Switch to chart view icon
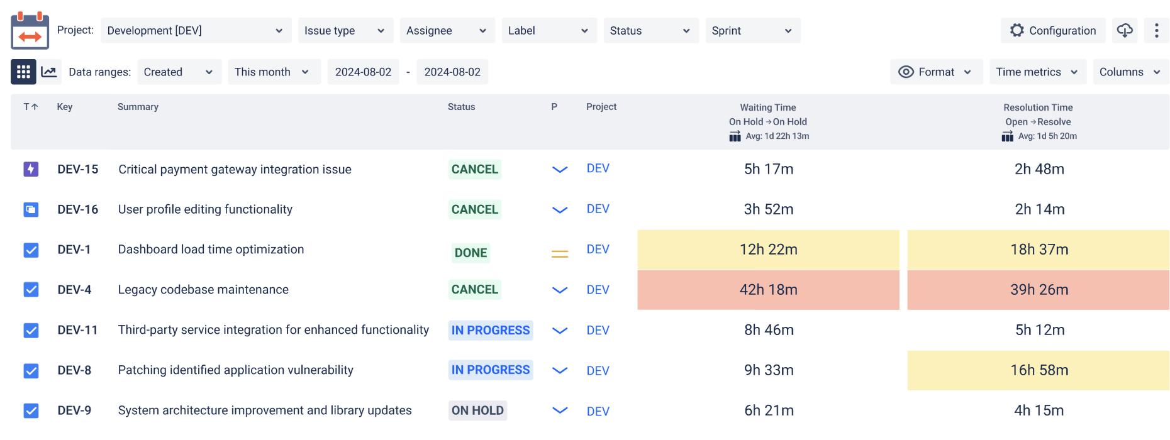Screen dimensions: 1170x440 pyautogui.click(x=49, y=72)
